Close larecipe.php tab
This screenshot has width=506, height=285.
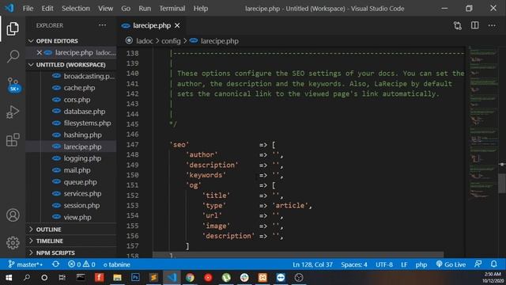click(177, 25)
